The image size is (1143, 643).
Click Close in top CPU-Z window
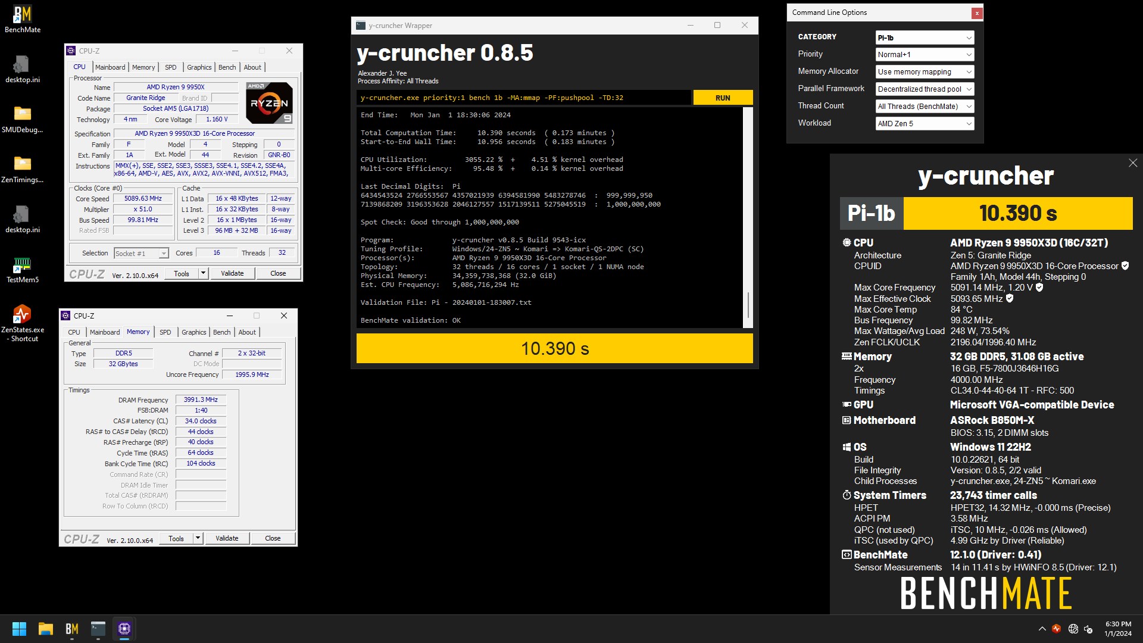[278, 273]
